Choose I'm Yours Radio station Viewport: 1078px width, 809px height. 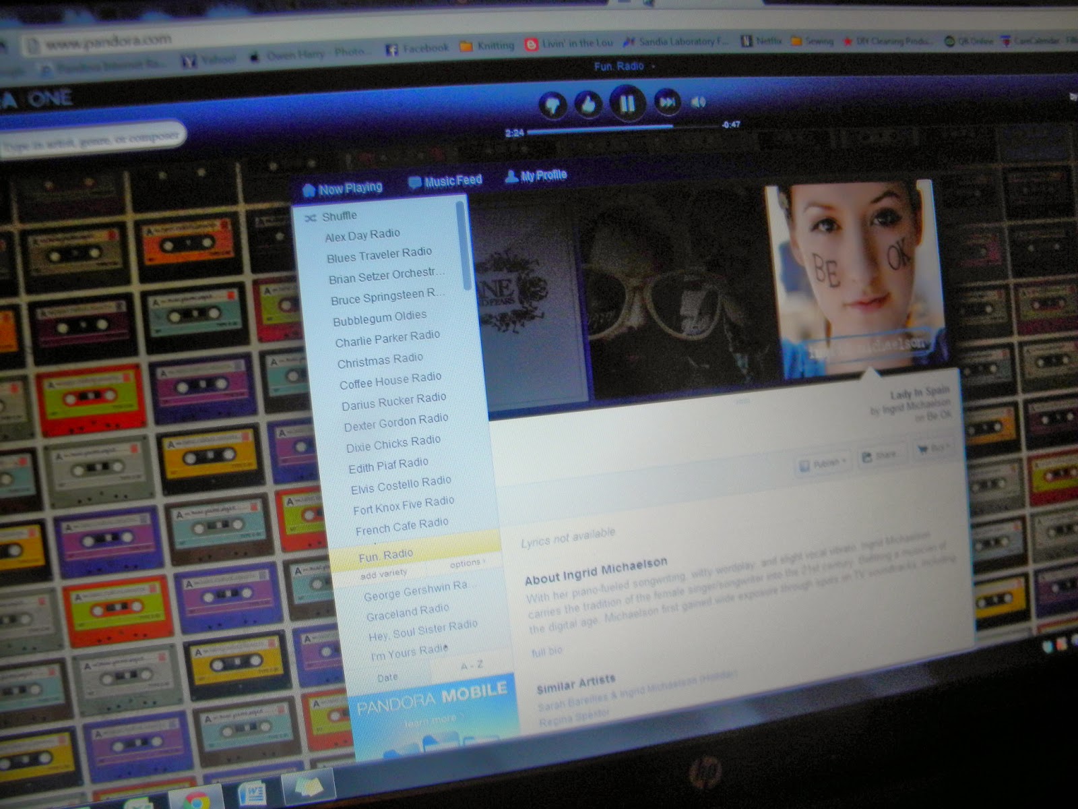point(409,651)
